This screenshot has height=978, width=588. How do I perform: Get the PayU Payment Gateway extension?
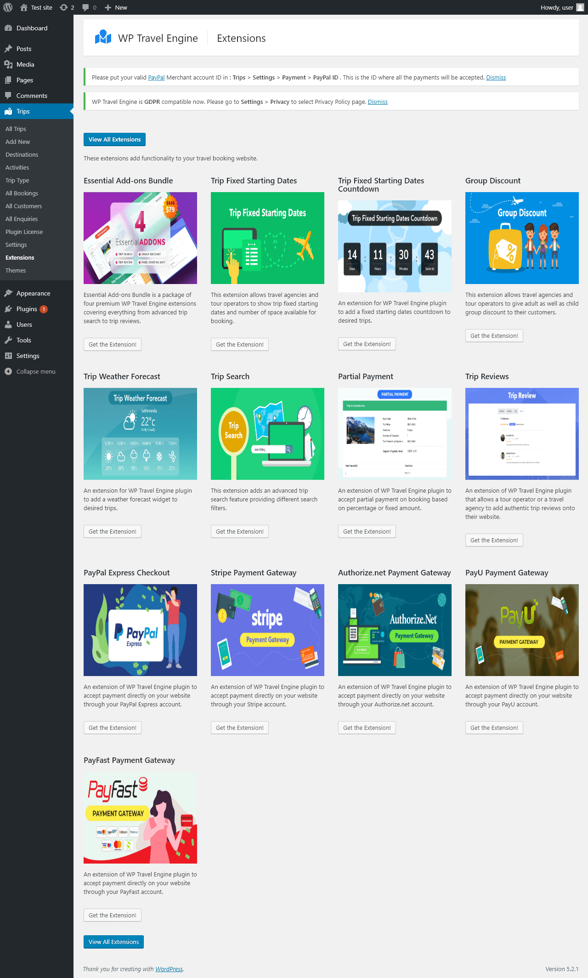point(494,728)
